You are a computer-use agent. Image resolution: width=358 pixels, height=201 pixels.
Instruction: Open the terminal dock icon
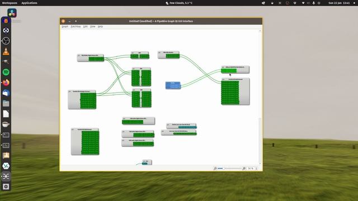point(6,135)
